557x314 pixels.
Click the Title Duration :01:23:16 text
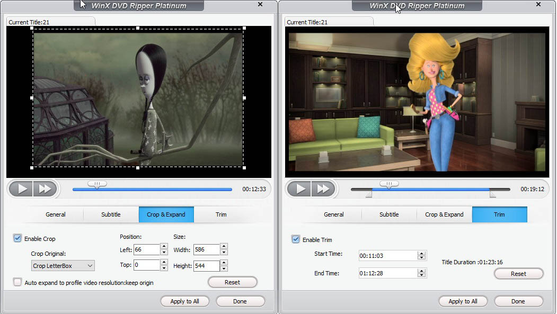(x=472, y=262)
